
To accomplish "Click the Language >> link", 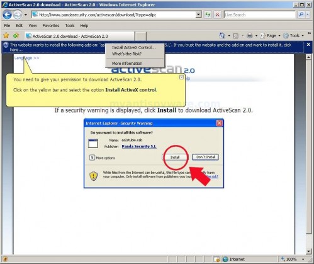I will 26,58.
